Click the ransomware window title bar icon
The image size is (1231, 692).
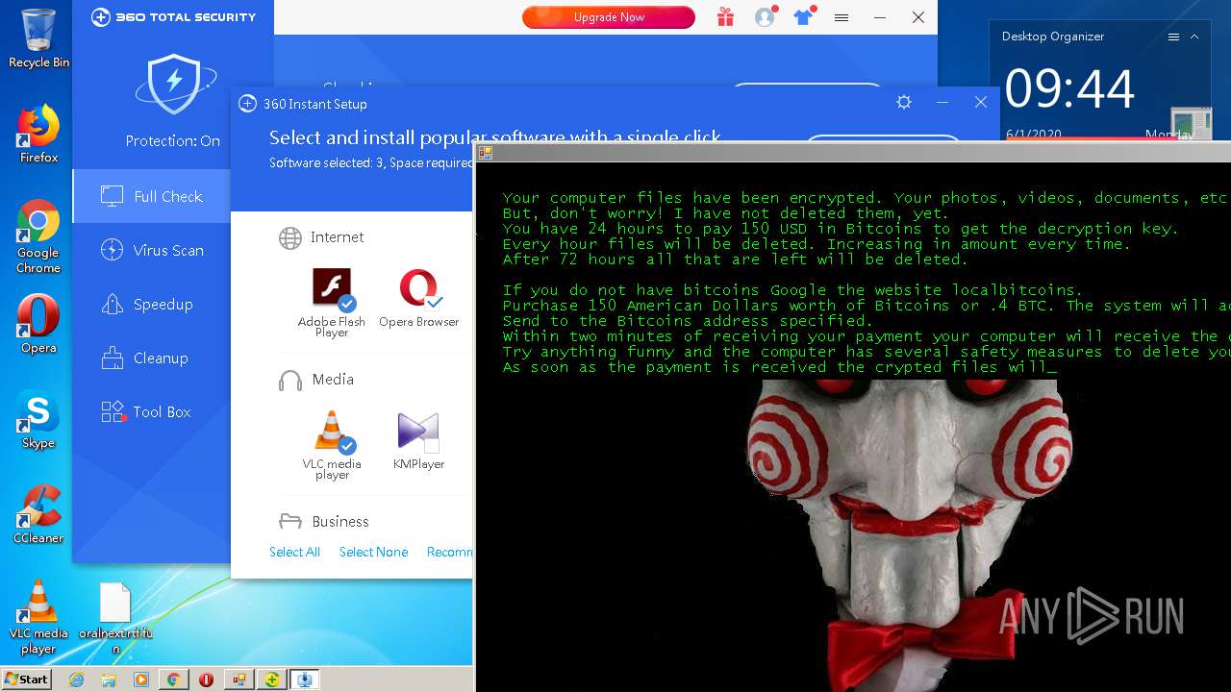(x=486, y=152)
